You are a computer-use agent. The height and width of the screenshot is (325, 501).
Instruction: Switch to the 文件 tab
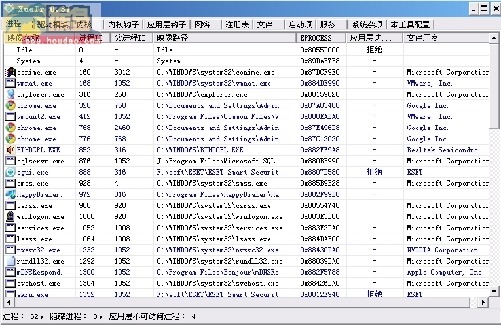point(268,25)
